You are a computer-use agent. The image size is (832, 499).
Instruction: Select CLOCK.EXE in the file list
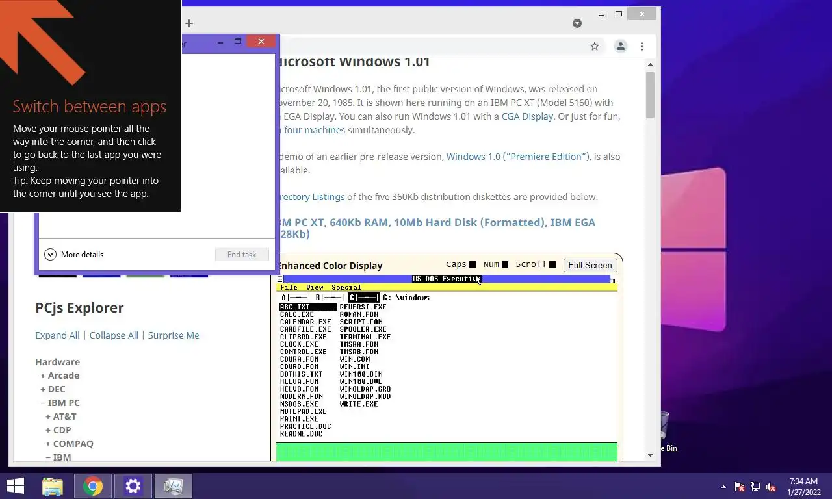(299, 344)
